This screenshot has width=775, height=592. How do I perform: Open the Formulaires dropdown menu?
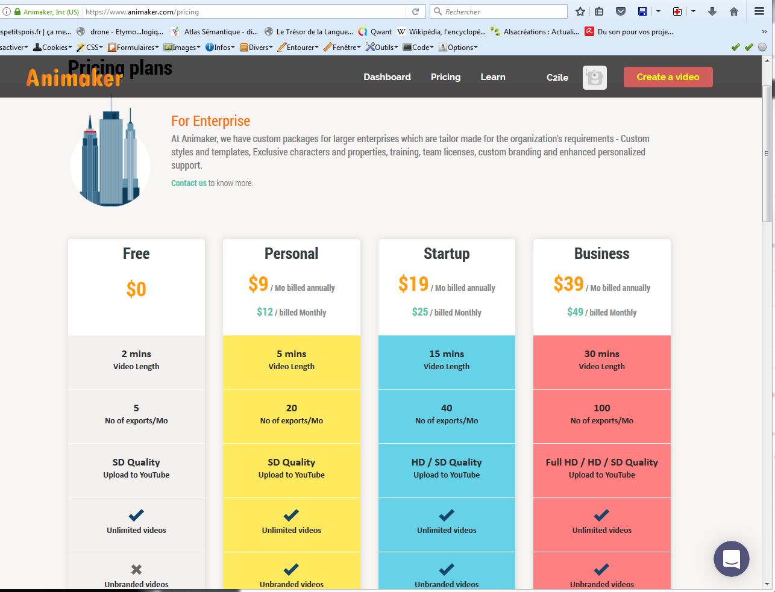click(134, 48)
